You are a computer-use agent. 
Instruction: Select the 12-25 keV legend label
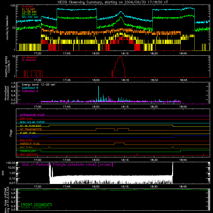click(x=29, y=12)
